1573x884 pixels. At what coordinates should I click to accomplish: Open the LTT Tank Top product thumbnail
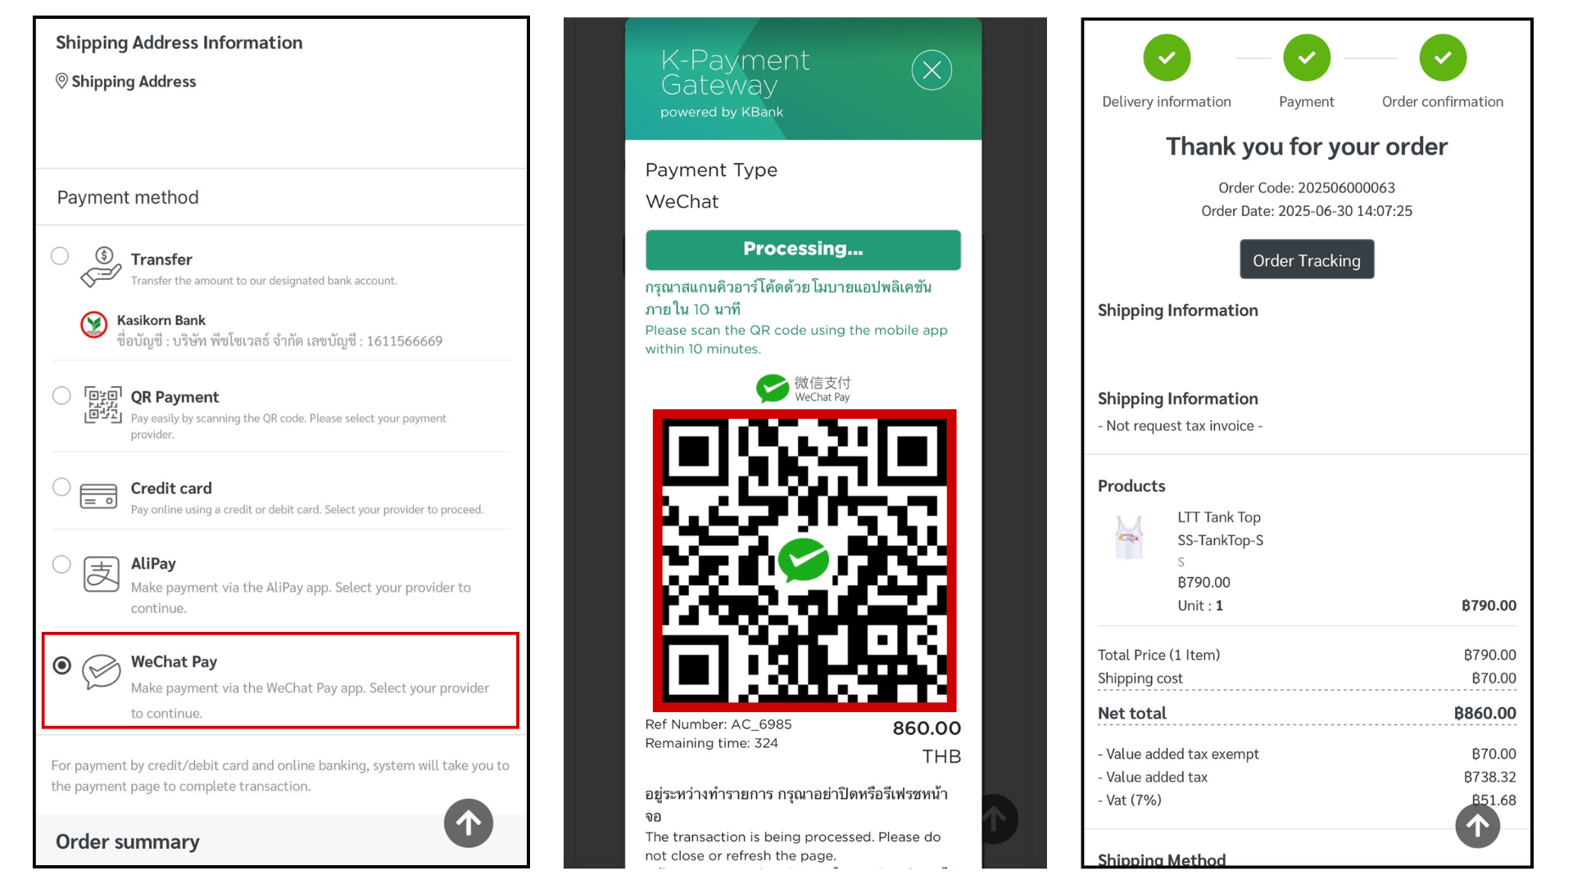(x=1130, y=538)
